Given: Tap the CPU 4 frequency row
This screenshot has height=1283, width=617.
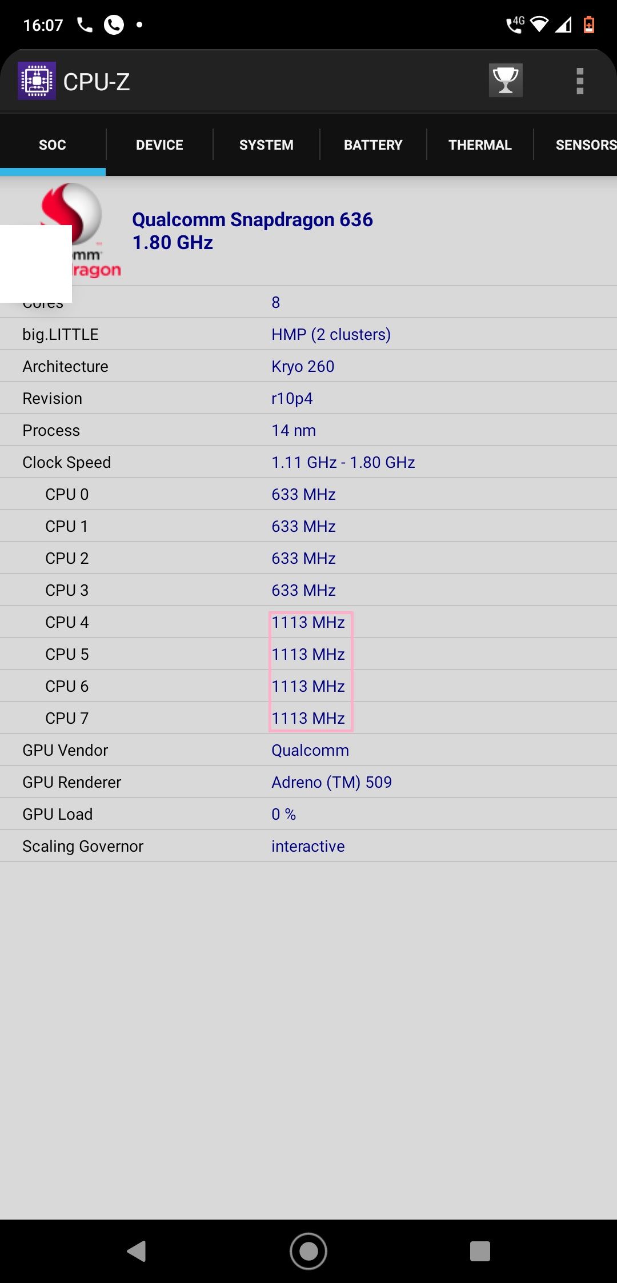Looking at the screenshot, I should pyautogui.click(x=308, y=622).
